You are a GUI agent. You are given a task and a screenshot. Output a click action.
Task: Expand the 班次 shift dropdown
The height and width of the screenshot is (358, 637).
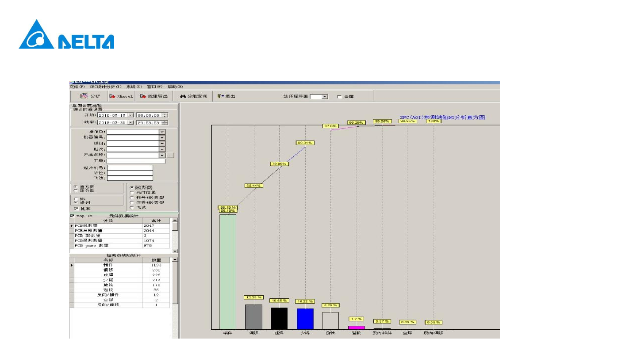coord(162,149)
